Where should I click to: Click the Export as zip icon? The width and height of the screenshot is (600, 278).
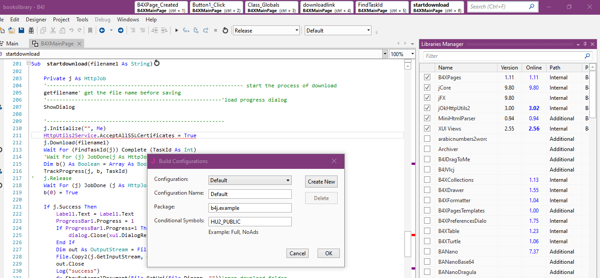click(31, 30)
